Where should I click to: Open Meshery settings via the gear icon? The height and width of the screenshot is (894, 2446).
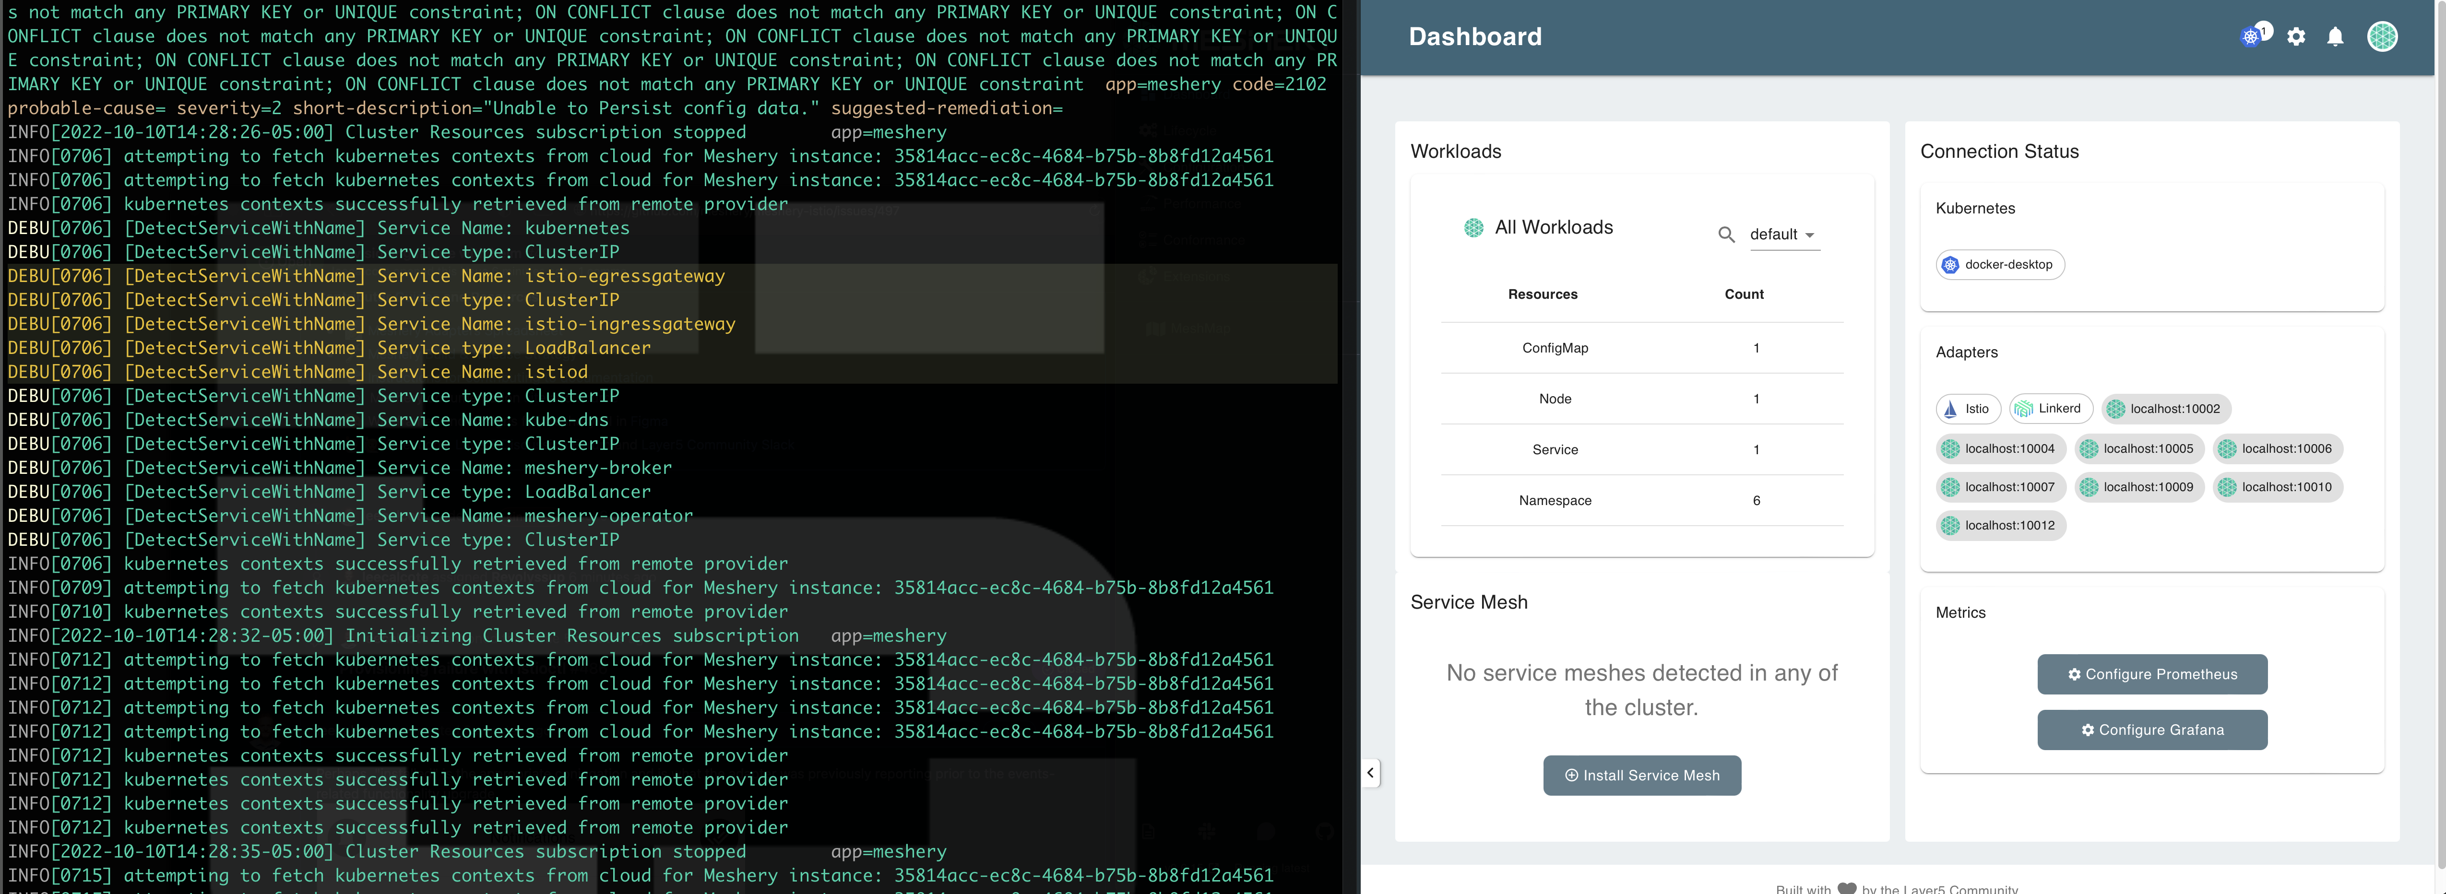(x=2297, y=36)
